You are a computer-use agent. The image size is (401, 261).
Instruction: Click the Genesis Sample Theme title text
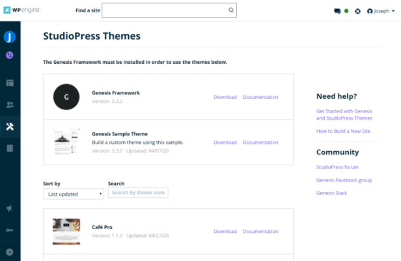120,134
